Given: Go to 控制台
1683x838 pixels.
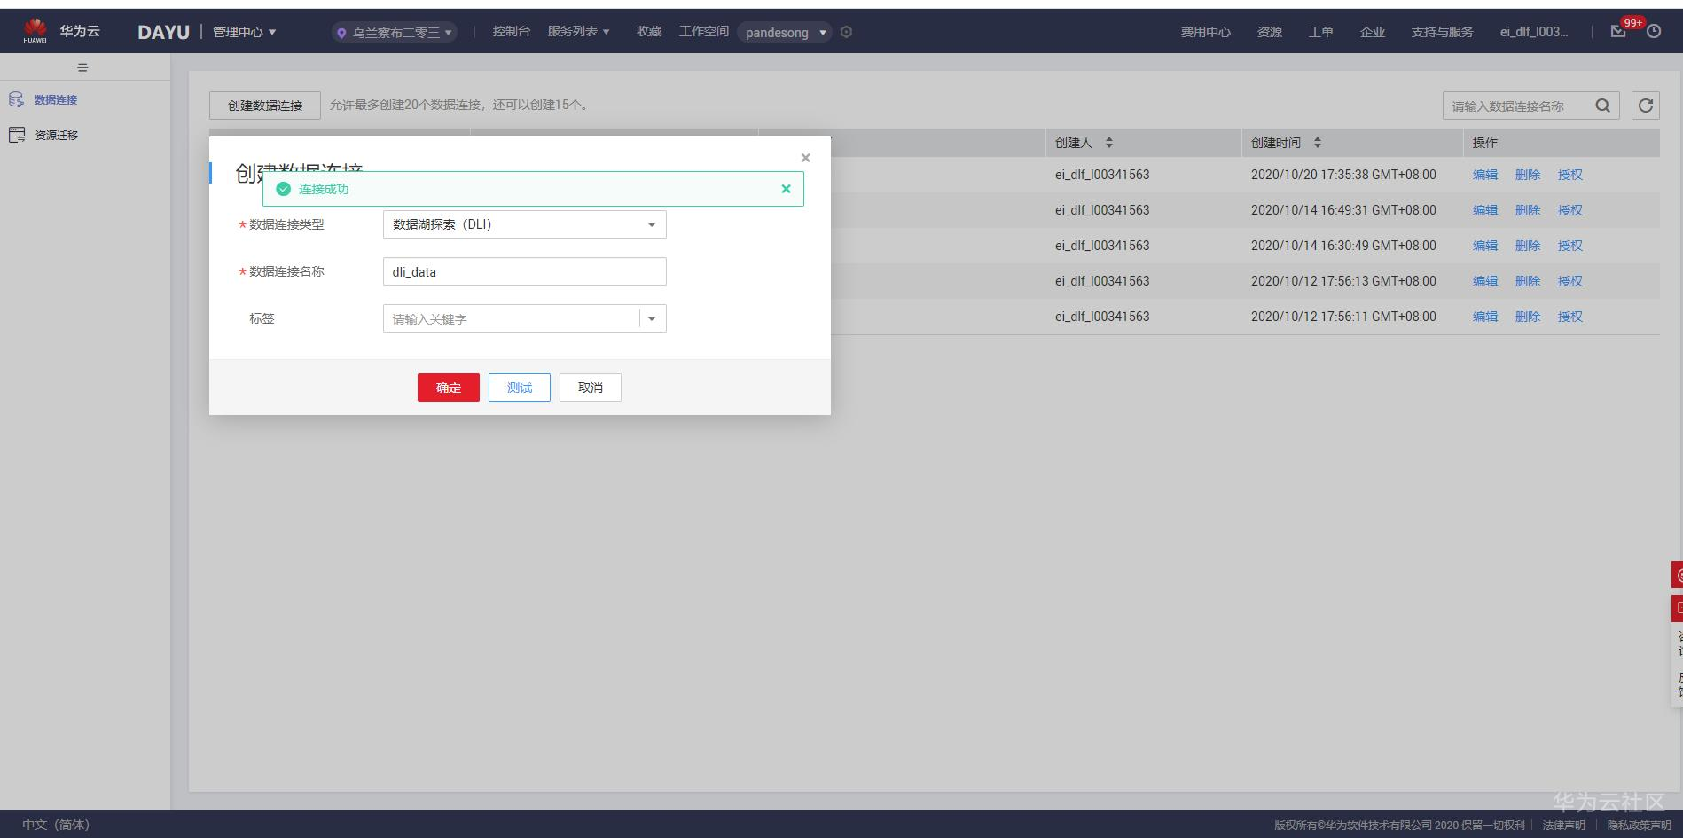Looking at the screenshot, I should pyautogui.click(x=512, y=32).
